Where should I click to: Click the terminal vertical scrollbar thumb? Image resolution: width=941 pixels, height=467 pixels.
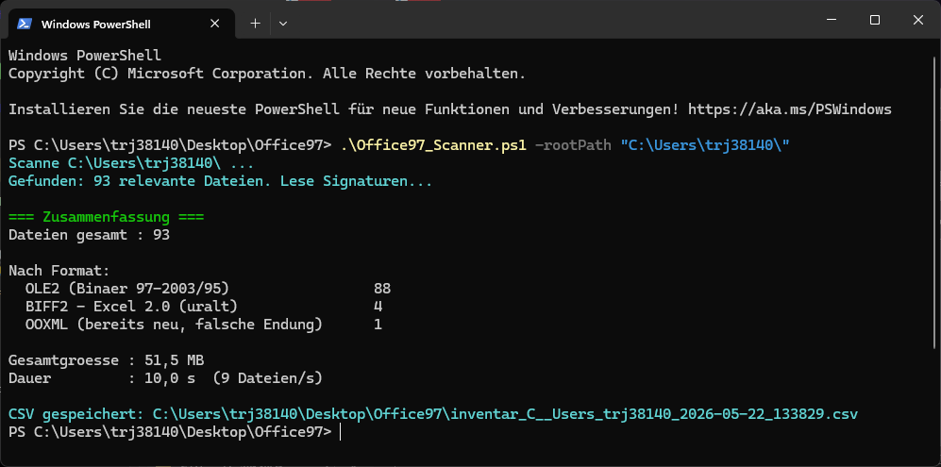click(x=934, y=201)
